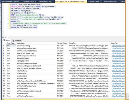Screen dimensions: 129x100
Task: Open the SQLQuery119.sql document tab
Action: pyautogui.click(x=37, y=2)
